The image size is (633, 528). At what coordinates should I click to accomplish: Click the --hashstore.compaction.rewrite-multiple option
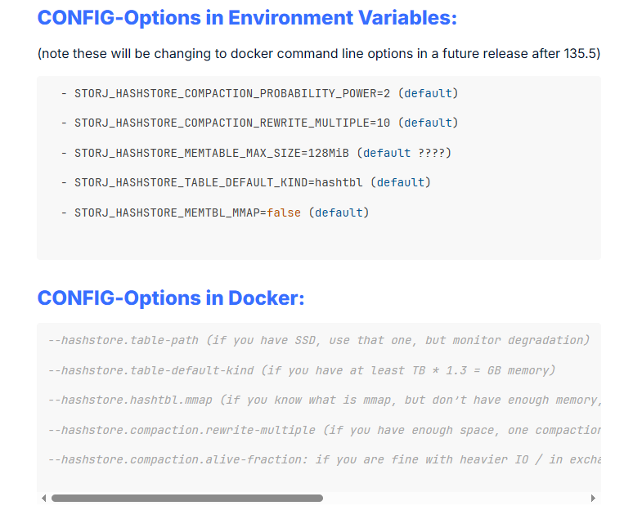click(182, 430)
